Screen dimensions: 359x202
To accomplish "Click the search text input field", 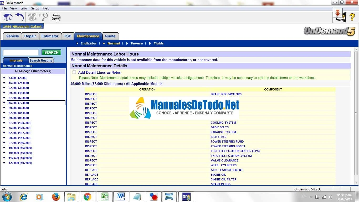I will tap(21, 53).
